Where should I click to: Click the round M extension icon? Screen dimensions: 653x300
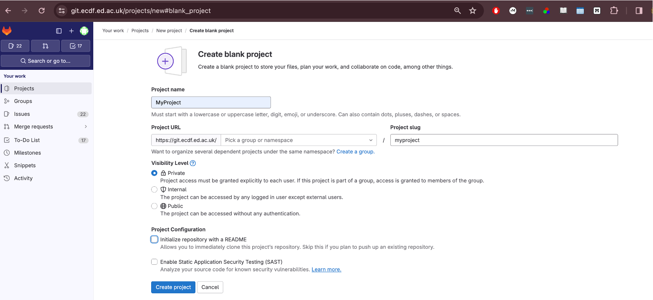pyautogui.click(x=513, y=11)
